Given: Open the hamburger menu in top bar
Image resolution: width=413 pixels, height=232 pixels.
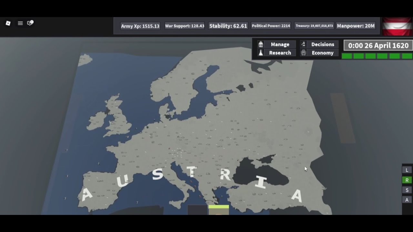Looking at the screenshot, I should pos(20,23).
